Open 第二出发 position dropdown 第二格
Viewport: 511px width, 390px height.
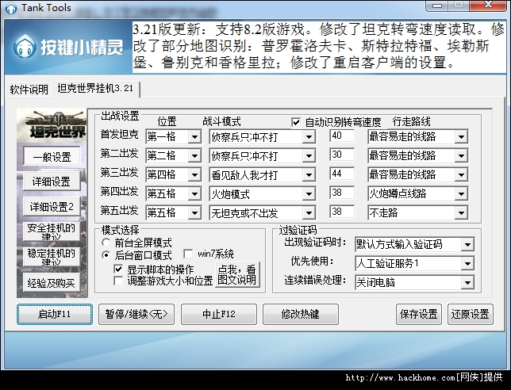tap(173, 155)
